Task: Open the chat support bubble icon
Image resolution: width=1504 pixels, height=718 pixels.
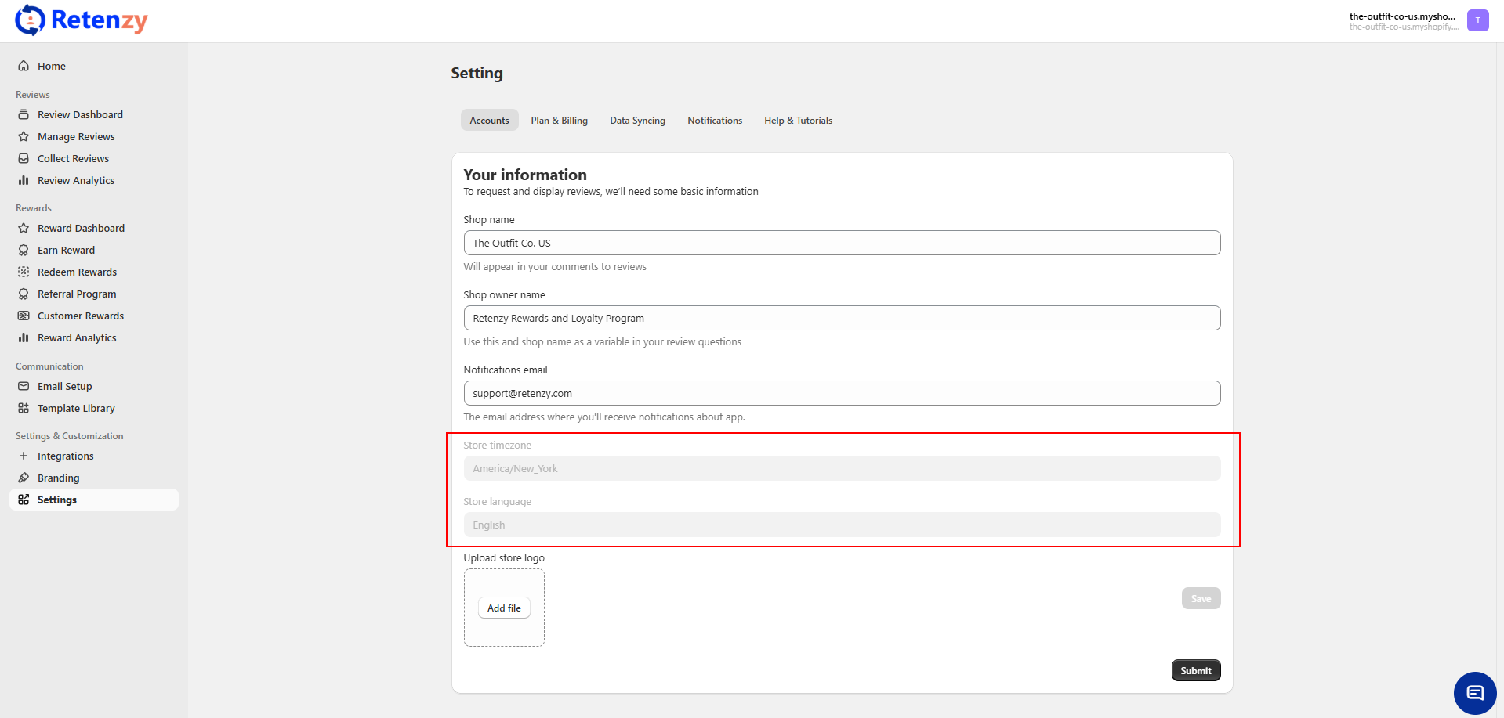Action: [1474, 693]
